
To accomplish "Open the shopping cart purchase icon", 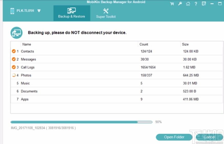I will tap(172, 4).
